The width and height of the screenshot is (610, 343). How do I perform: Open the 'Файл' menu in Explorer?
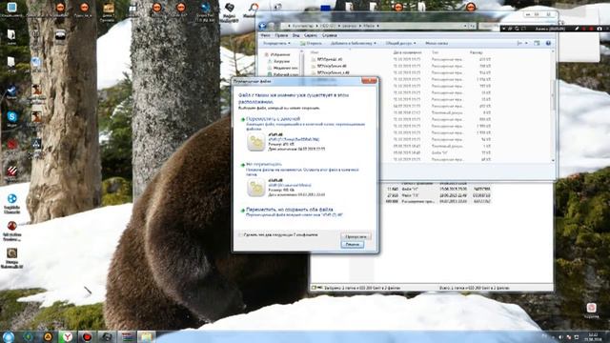point(265,35)
